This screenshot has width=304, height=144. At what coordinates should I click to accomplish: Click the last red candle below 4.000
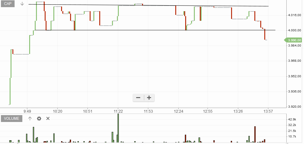265,34
